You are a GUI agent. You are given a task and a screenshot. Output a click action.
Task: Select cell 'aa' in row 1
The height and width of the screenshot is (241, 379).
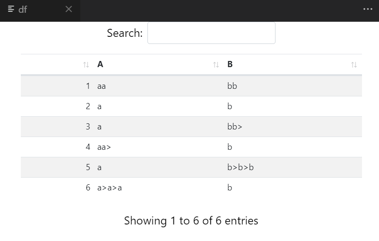102,86
